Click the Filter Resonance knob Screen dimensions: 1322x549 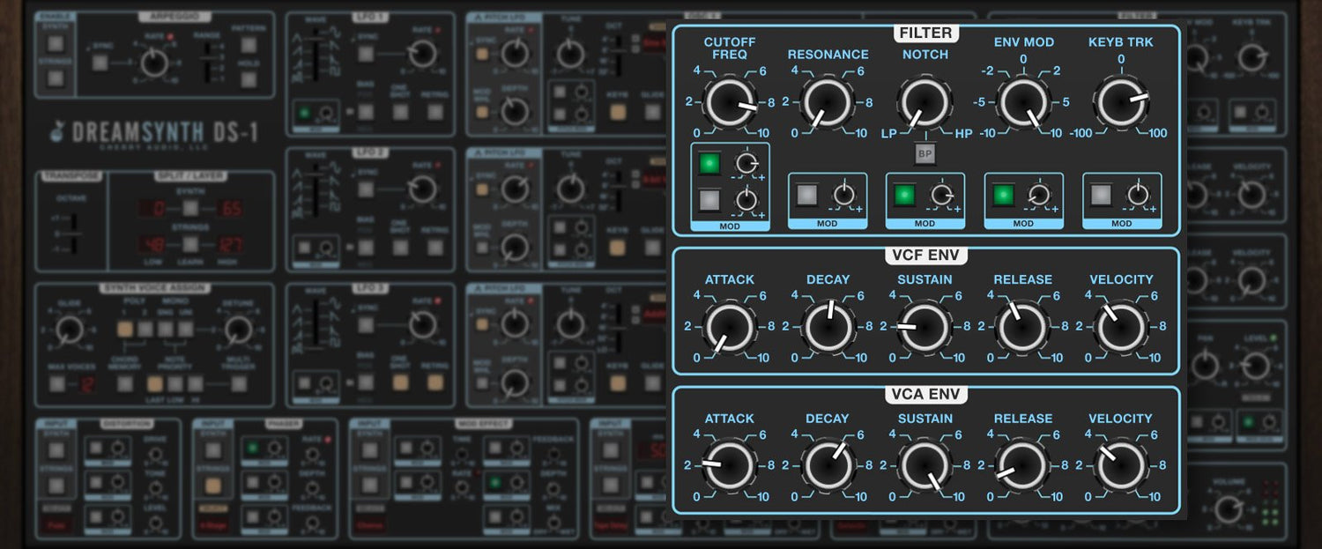click(x=828, y=102)
